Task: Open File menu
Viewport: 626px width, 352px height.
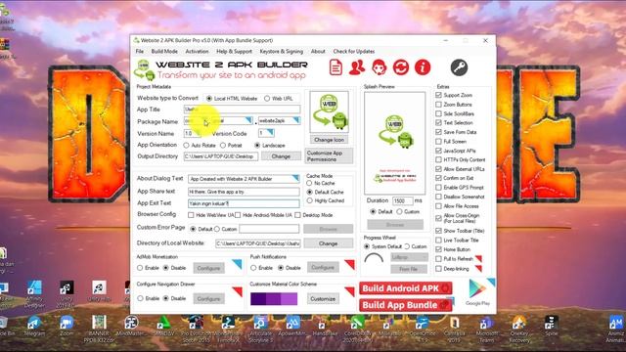Action: [x=139, y=52]
